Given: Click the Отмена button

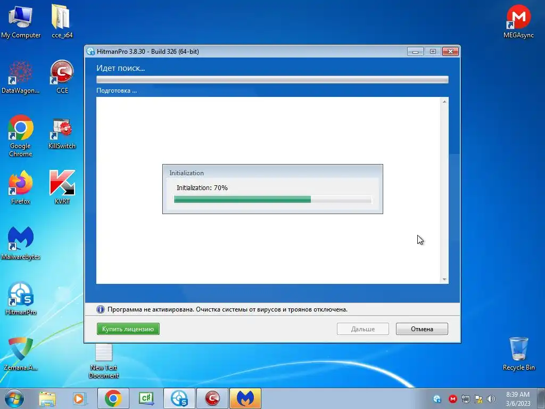Looking at the screenshot, I should 422,329.
